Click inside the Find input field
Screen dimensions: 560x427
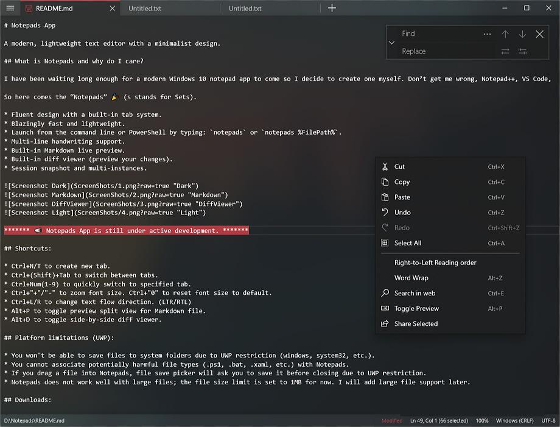pyautogui.click(x=438, y=34)
